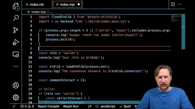Click 'Your role is' string on line 10
The image size is (195, 109).
pyautogui.click(x=73, y=58)
